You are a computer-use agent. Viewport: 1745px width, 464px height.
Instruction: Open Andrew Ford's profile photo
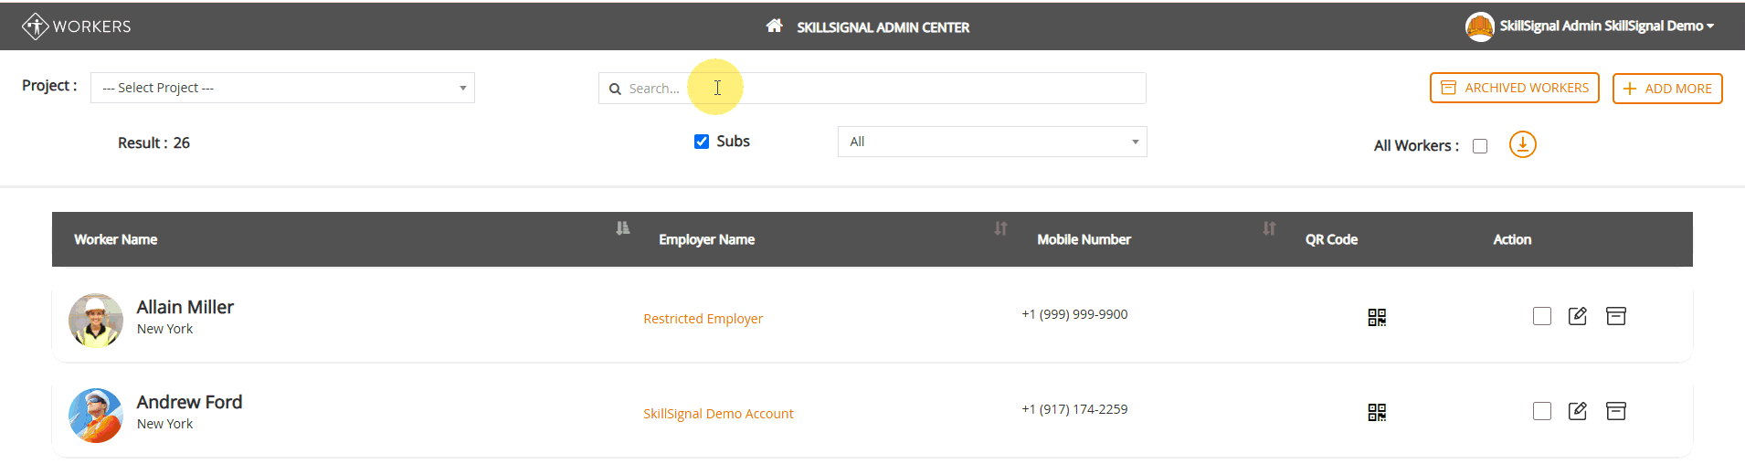[96, 416]
